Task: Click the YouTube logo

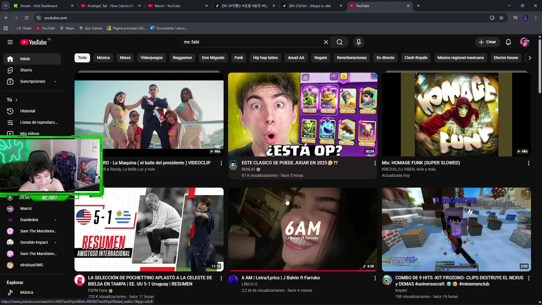Action: pos(33,42)
